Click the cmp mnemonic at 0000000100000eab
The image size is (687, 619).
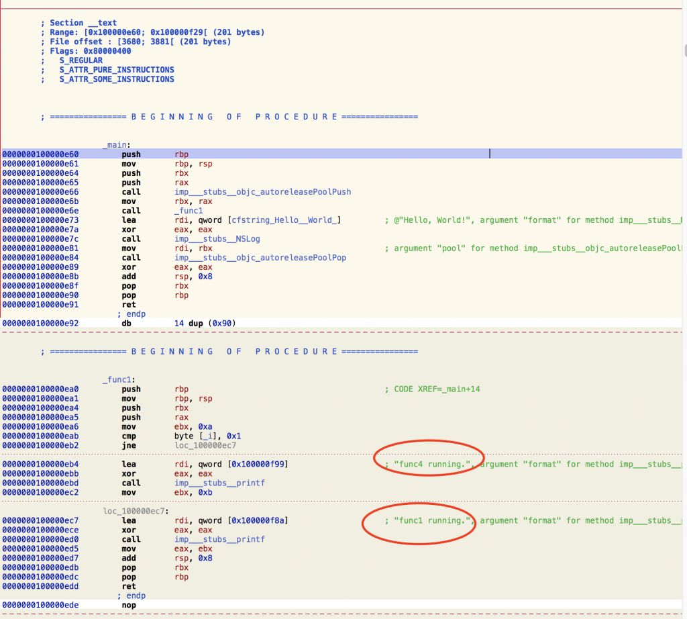point(129,436)
